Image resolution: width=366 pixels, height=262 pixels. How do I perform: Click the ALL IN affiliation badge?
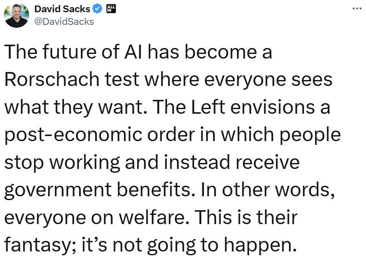pos(111,9)
